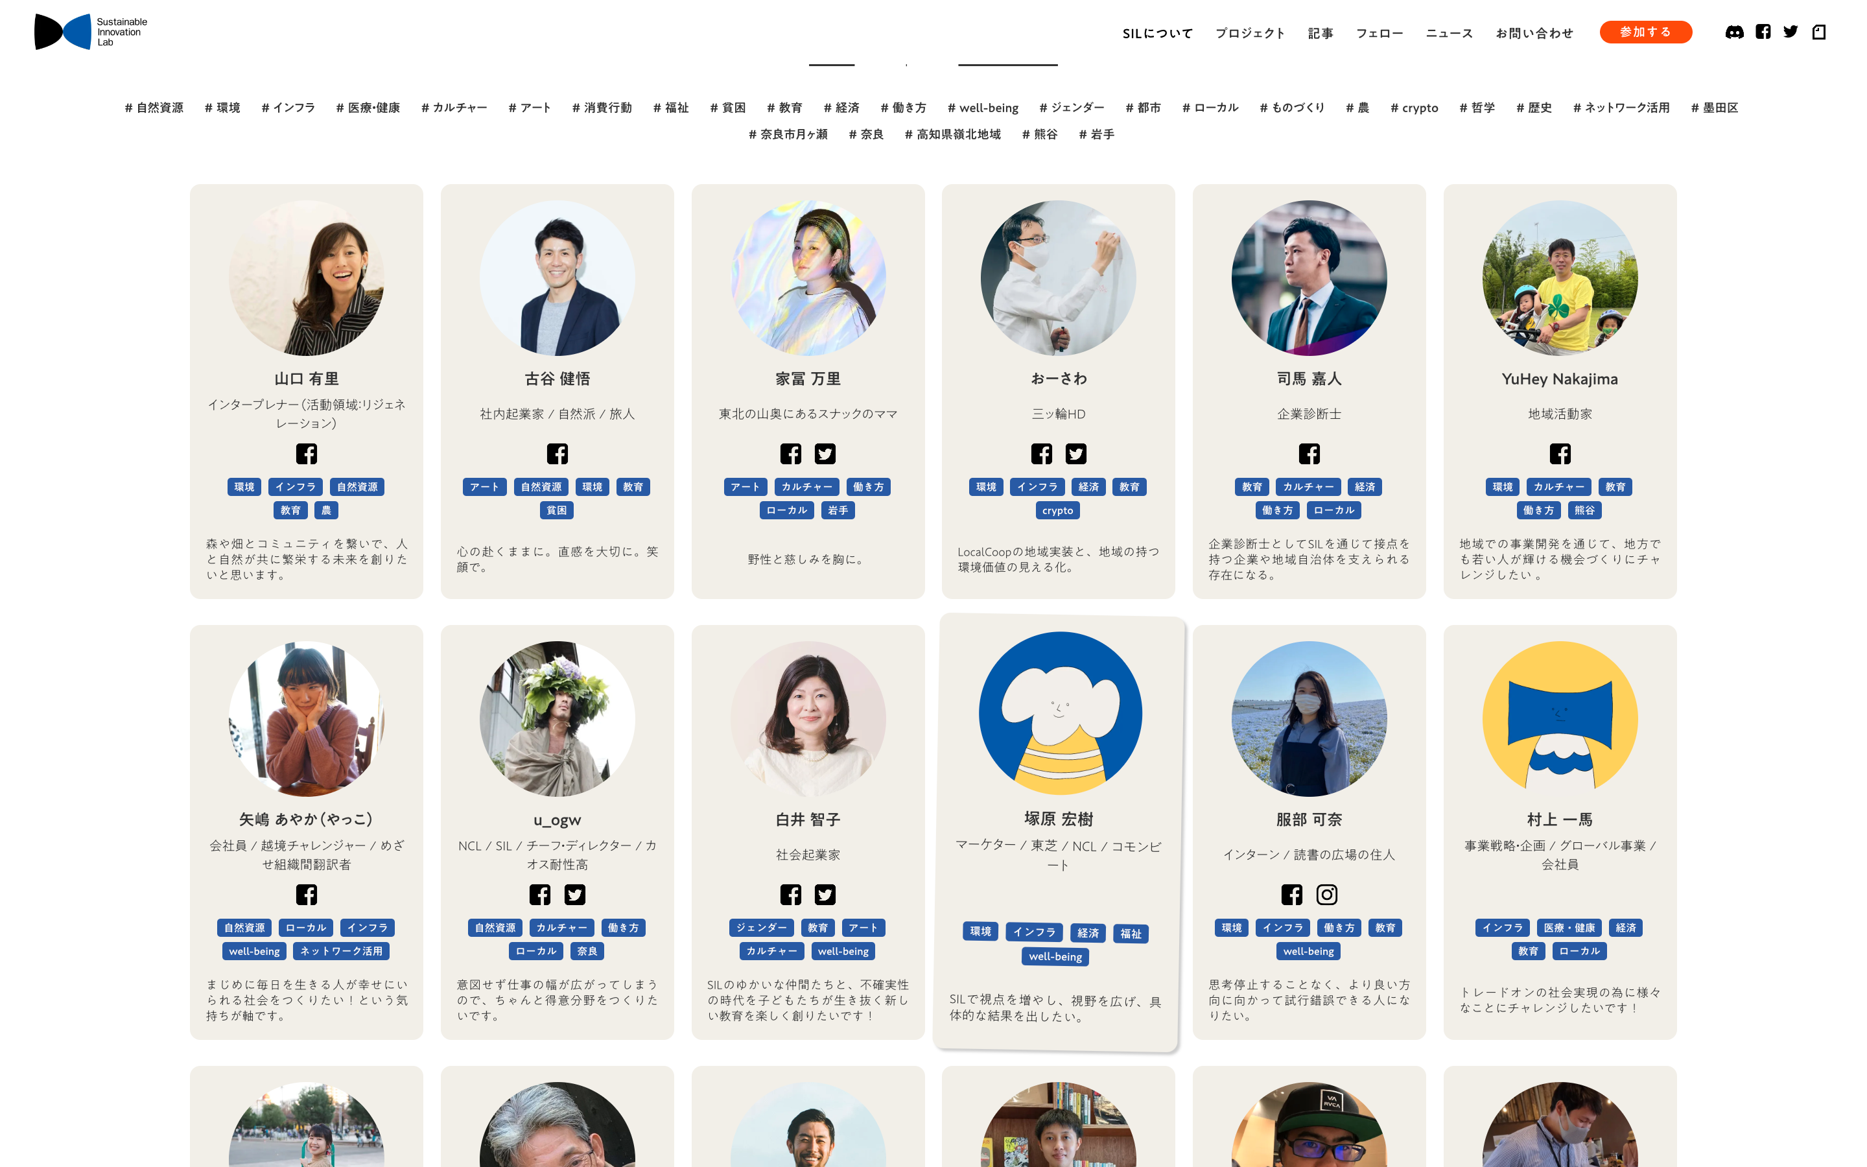The width and height of the screenshot is (1867, 1167).
Task: Open 家冨 万里's Facebook icon
Action: pyautogui.click(x=791, y=454)
